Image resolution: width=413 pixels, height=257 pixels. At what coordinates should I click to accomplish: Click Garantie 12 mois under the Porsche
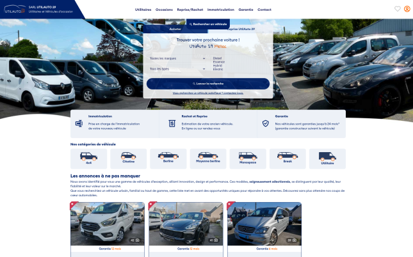[188, 249]
